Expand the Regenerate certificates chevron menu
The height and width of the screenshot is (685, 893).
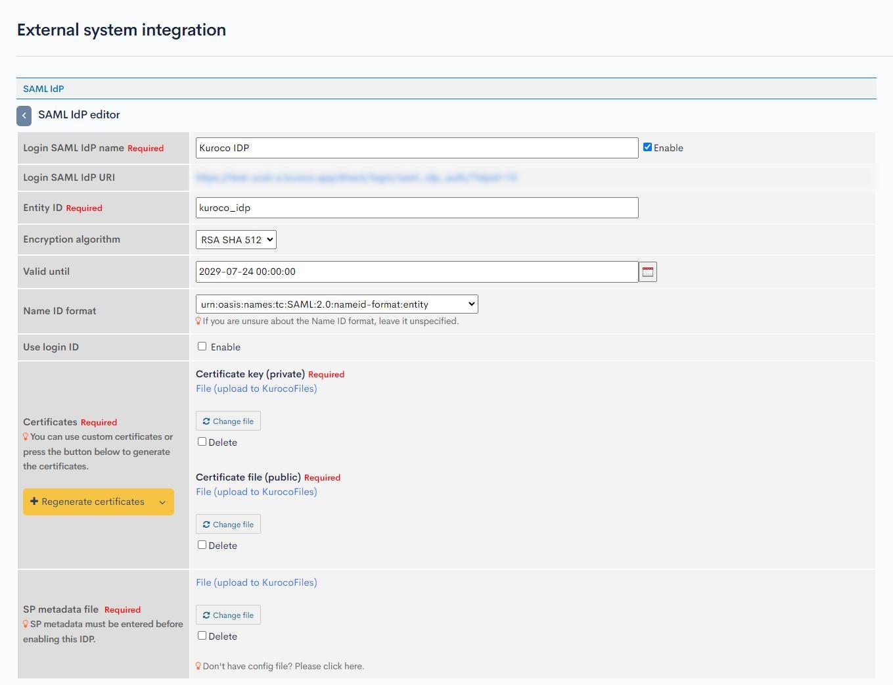pos(162,502)
